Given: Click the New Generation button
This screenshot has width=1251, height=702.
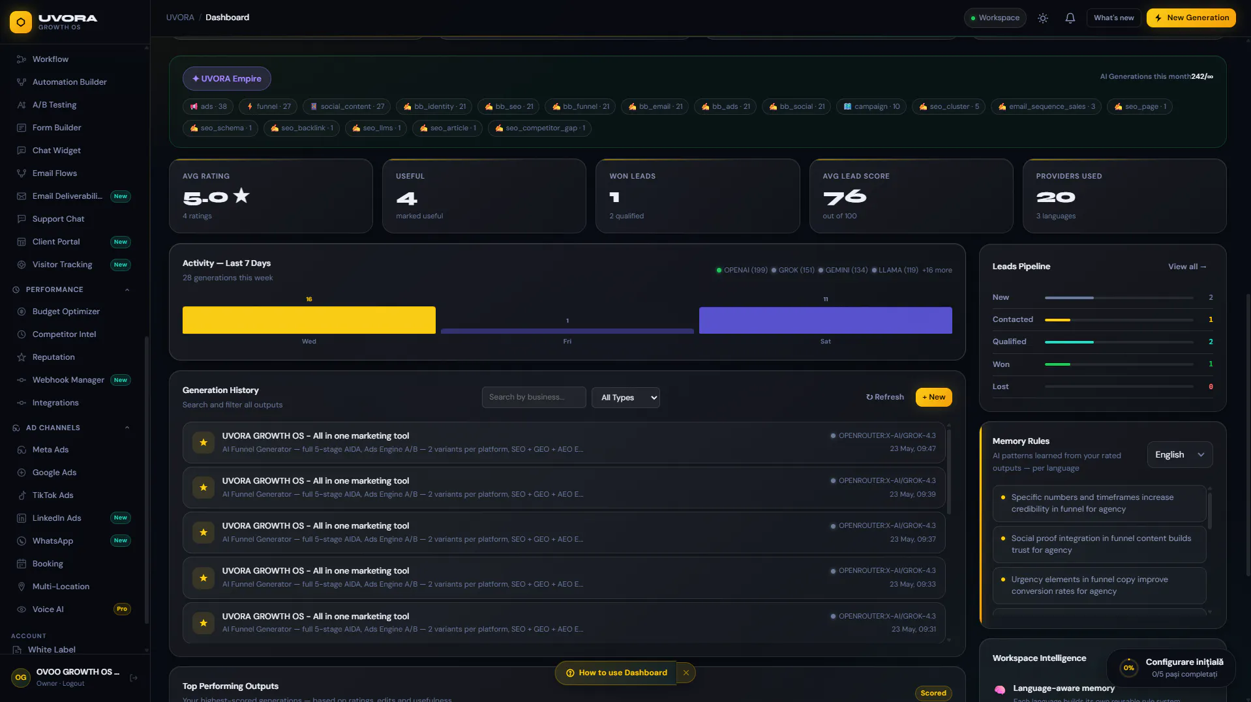Looking at the screenshot, I should click(x=1191, y=18).
